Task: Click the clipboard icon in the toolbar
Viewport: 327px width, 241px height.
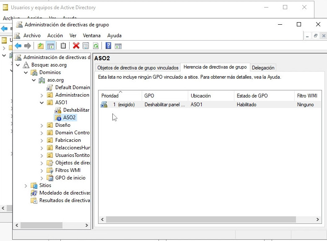Action: pos(63,46)
